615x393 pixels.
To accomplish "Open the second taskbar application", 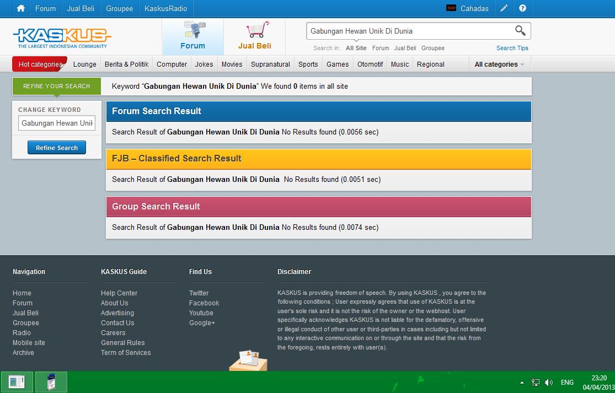I will pyautogui.click(x=51, y=382).
